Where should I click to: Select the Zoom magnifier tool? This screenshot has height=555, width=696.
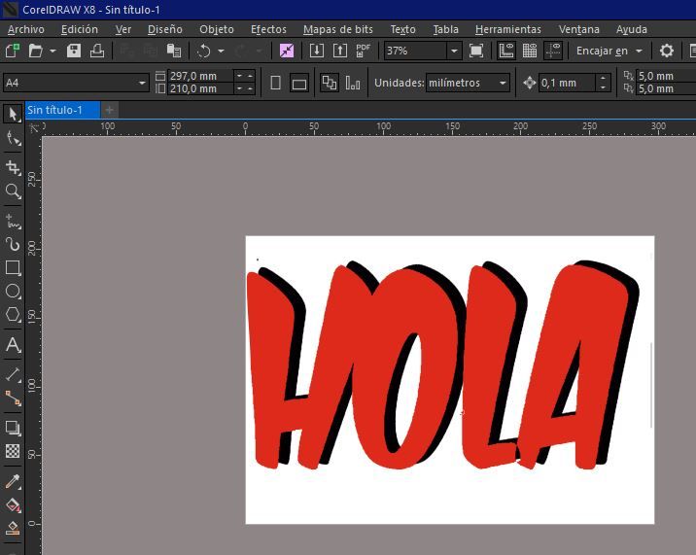click(x=13, y=191)
